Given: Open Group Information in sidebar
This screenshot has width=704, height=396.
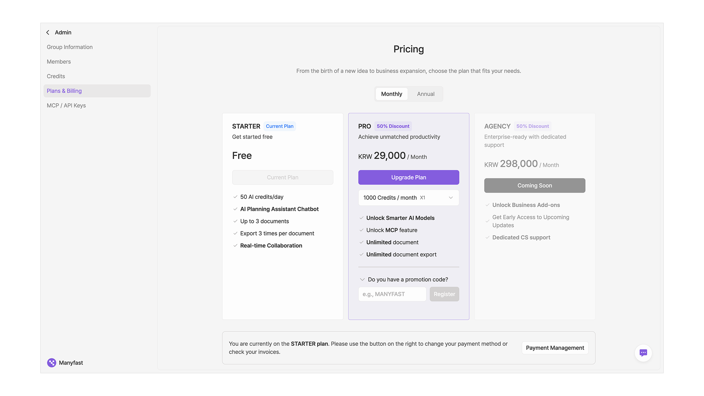Looking at the screenshot, I should coord(70,47).
